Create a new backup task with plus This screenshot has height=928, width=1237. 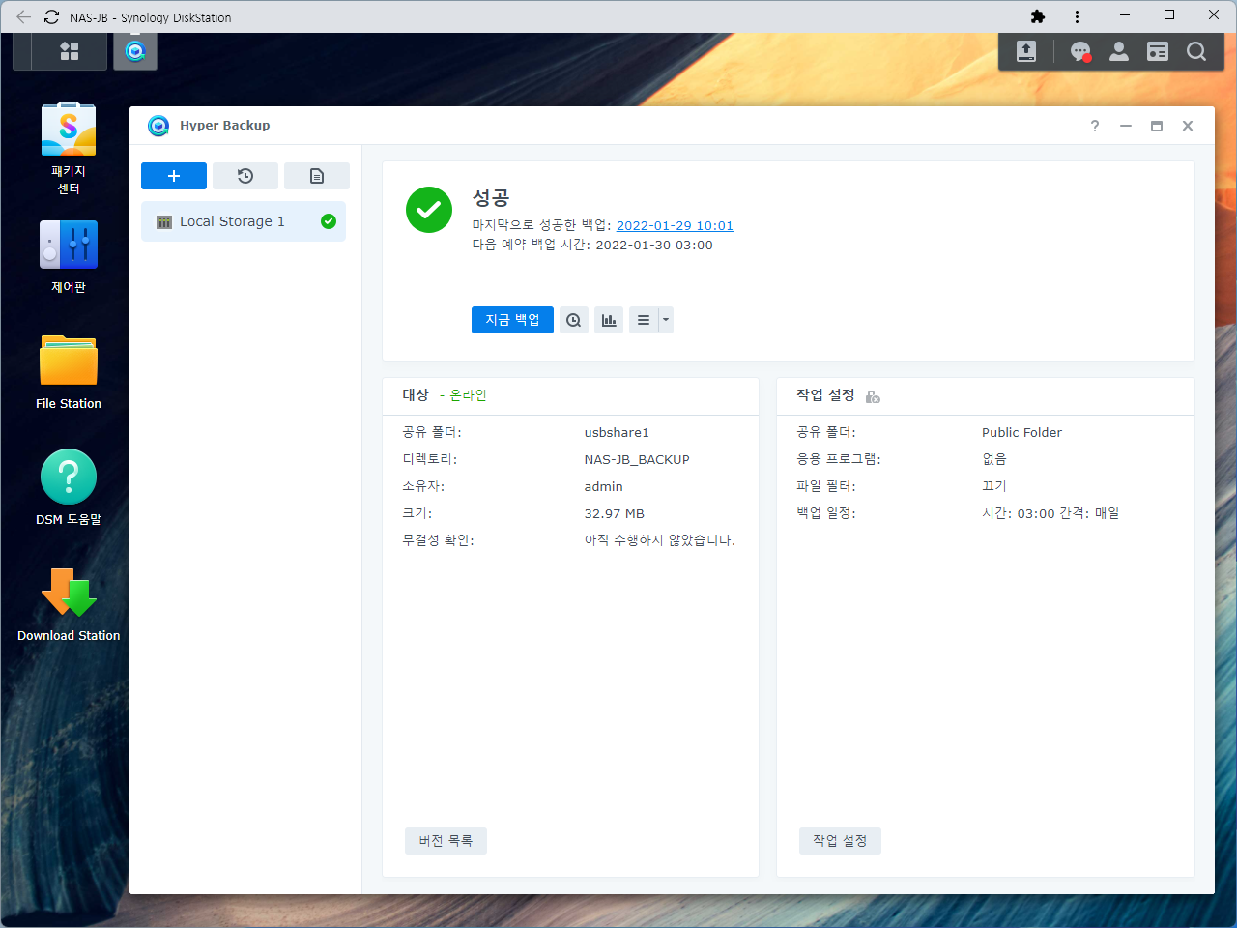[x=174, y=176]
